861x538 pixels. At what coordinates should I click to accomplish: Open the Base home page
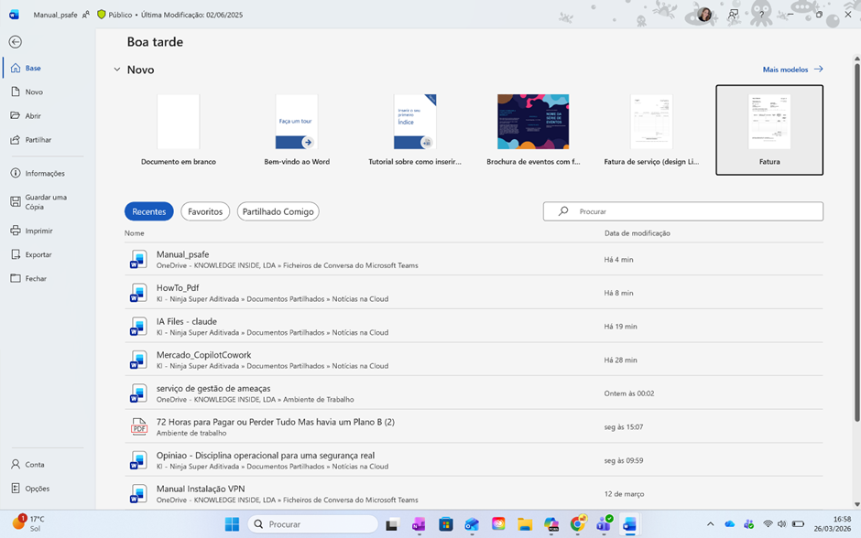click(x=33, y=69)
